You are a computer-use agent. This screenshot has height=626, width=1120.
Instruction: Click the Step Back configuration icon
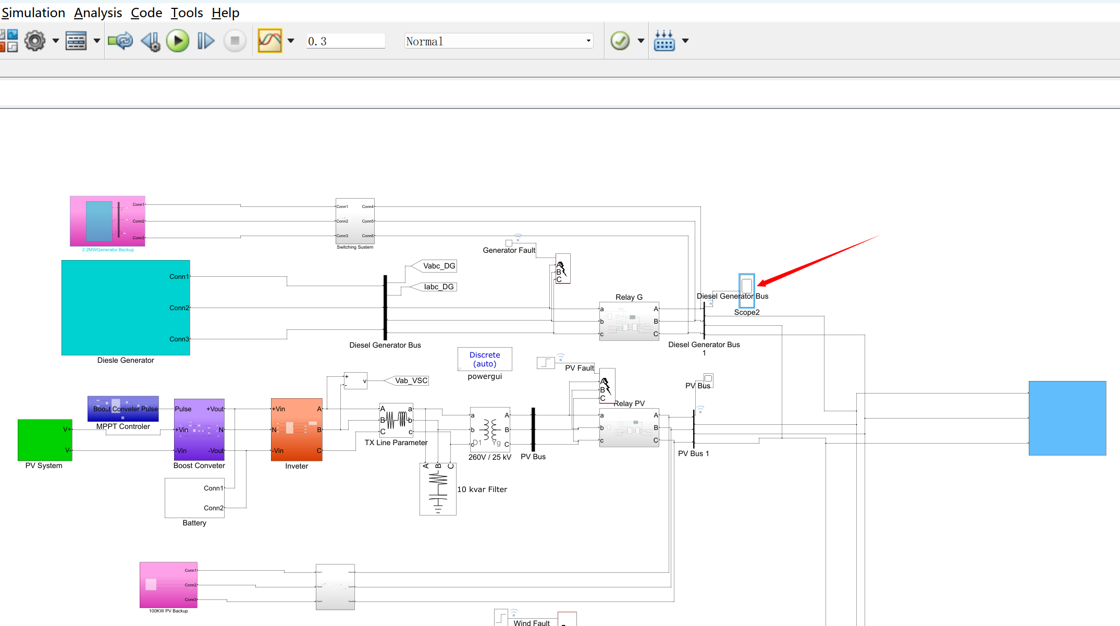coord(151,41)
